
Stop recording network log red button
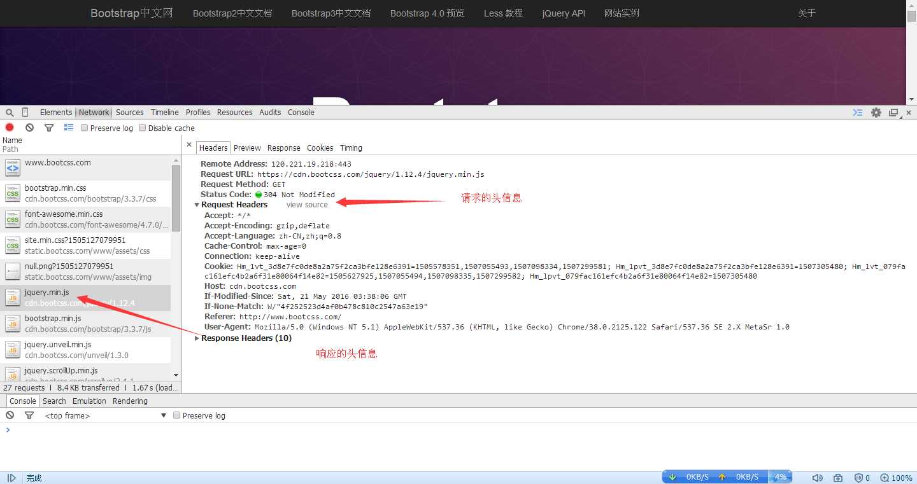pos(10,128)
